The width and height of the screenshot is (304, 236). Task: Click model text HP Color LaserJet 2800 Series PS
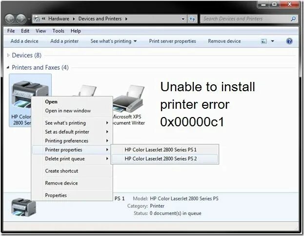pos(184,198)
